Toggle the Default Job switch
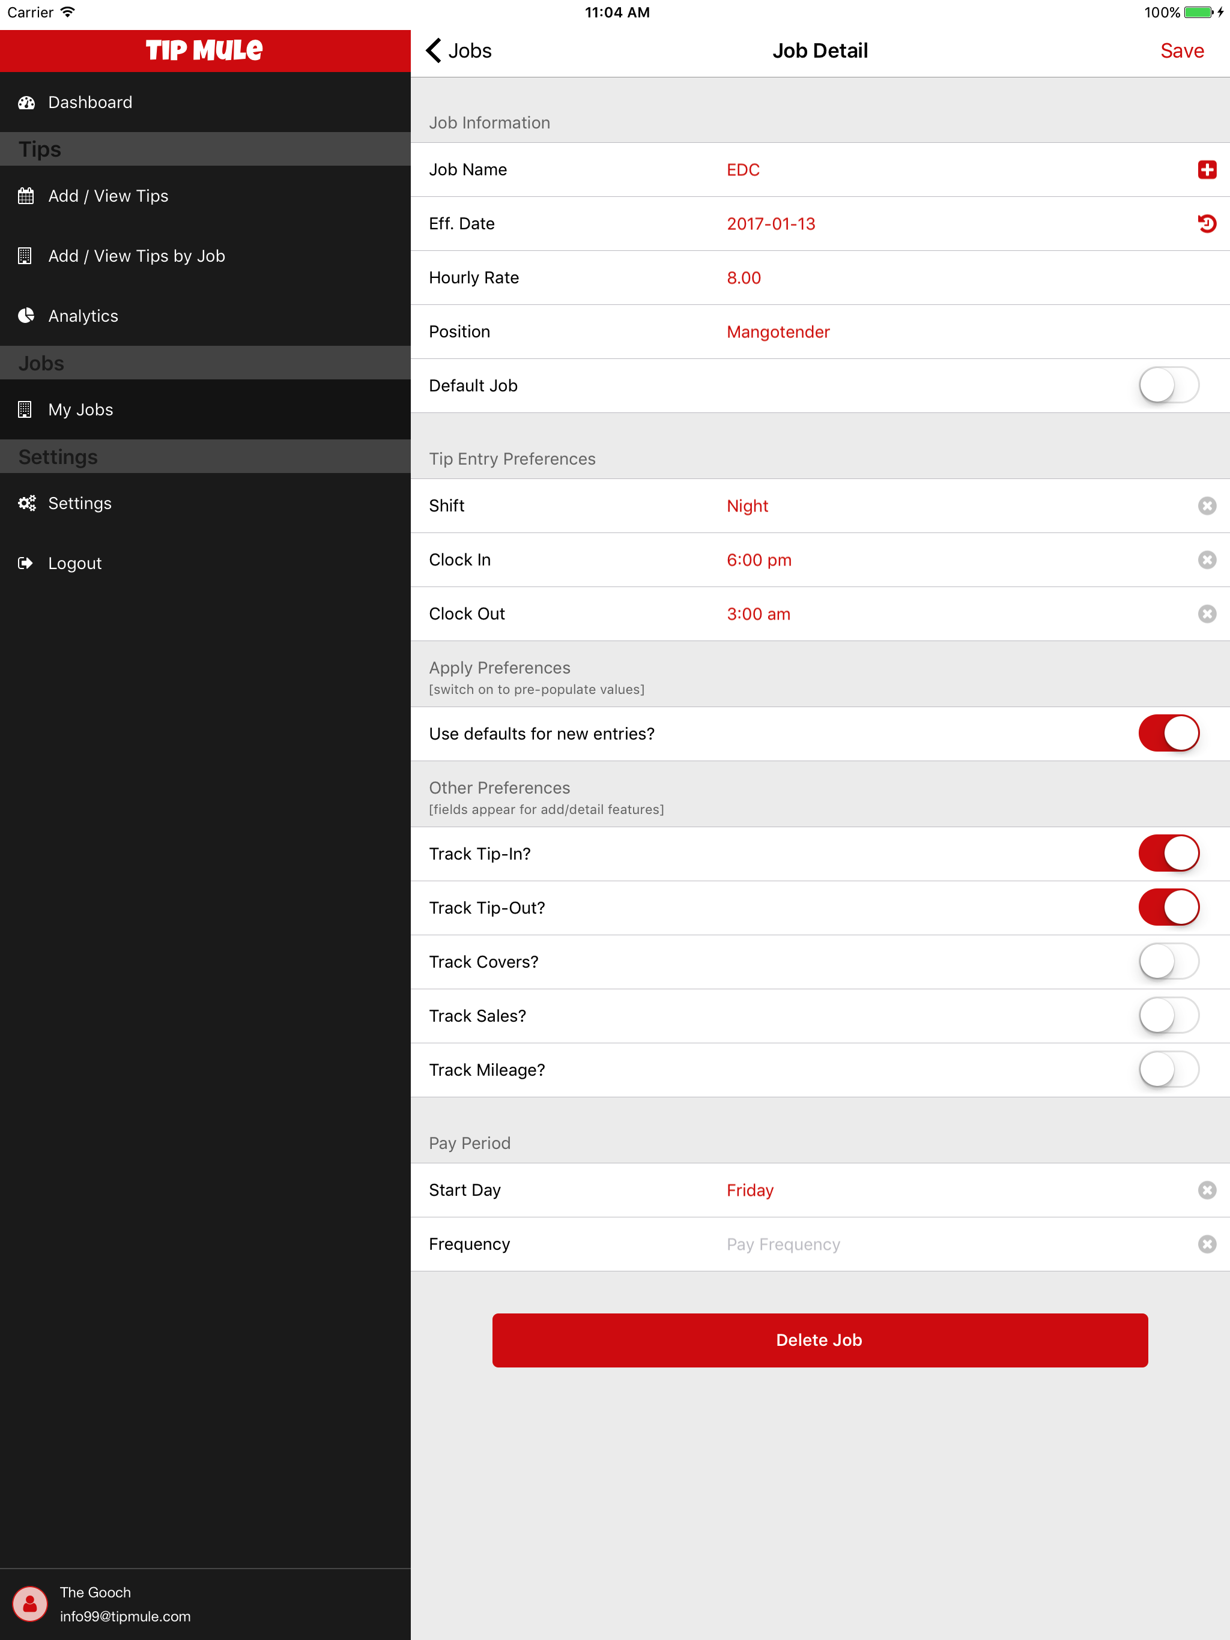Screen dimensions: 1230x1640 pos(1168,385)
